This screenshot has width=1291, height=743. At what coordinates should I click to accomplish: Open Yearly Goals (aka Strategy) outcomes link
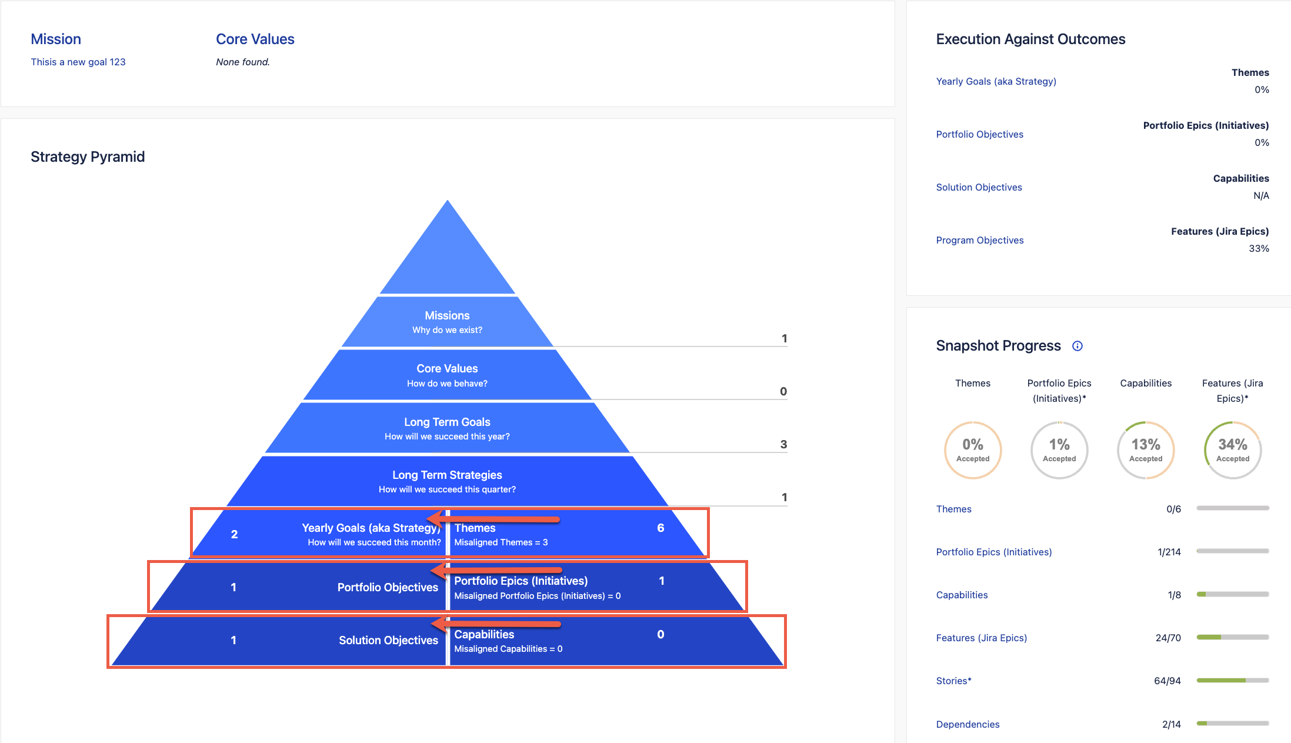click(x=996, y=81)
